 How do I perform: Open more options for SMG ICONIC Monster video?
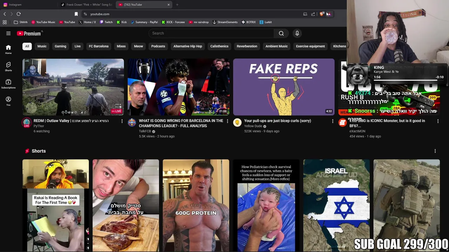click(438, 121)
